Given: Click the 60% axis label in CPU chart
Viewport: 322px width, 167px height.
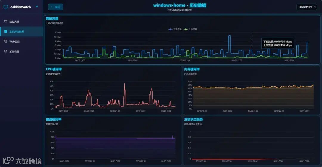Looking at the screenshot, I should coord(52,82).
